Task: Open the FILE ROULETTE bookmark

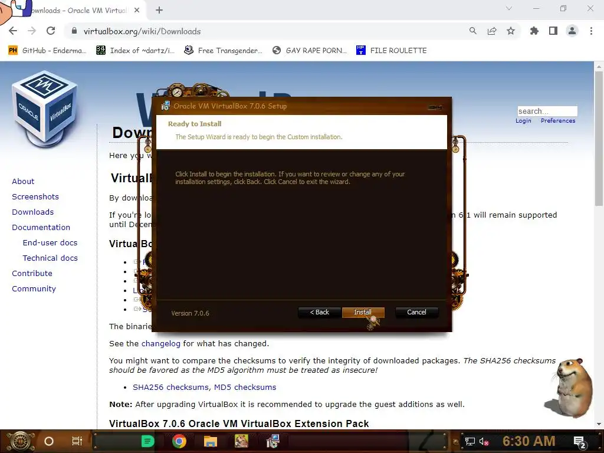Action: click(392, 51)
